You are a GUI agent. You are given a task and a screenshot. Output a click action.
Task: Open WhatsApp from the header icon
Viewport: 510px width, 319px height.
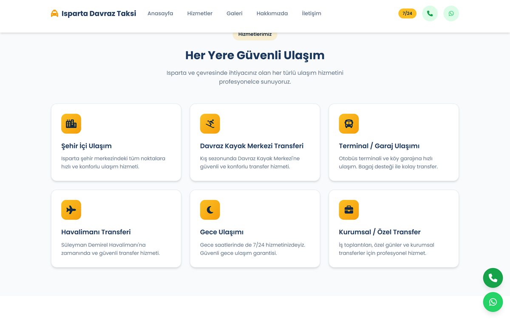tap(451, 14)
